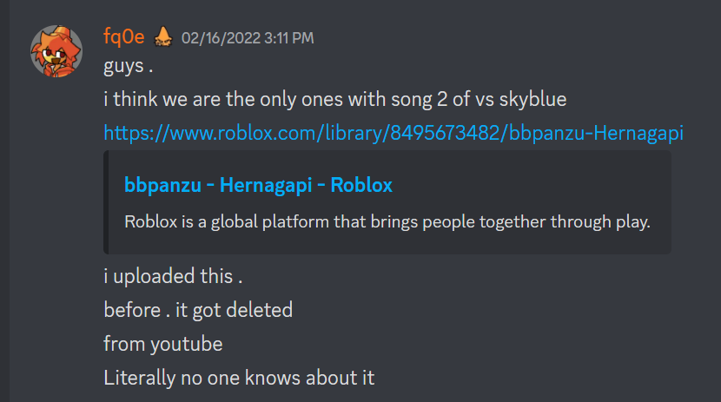721x402 pixels.
Task: Click the embed card's left border bar
Action: pos(106,202)
